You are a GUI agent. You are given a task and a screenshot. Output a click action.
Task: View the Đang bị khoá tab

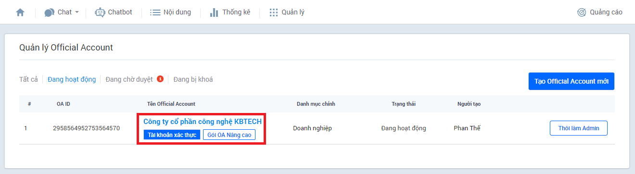click(193, 79)
